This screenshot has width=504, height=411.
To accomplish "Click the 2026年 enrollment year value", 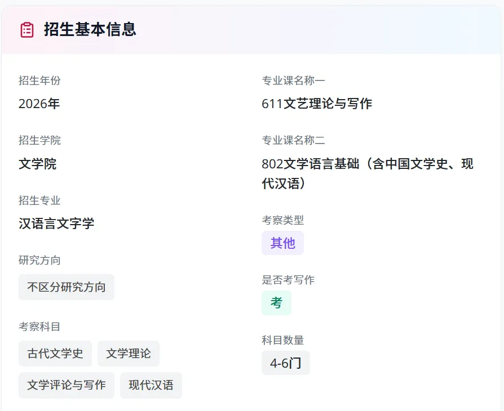I will [39, 104].
